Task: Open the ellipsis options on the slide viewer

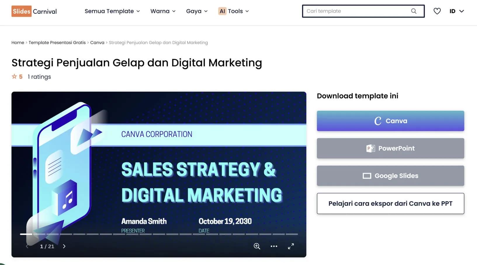Action: [274, 246]
